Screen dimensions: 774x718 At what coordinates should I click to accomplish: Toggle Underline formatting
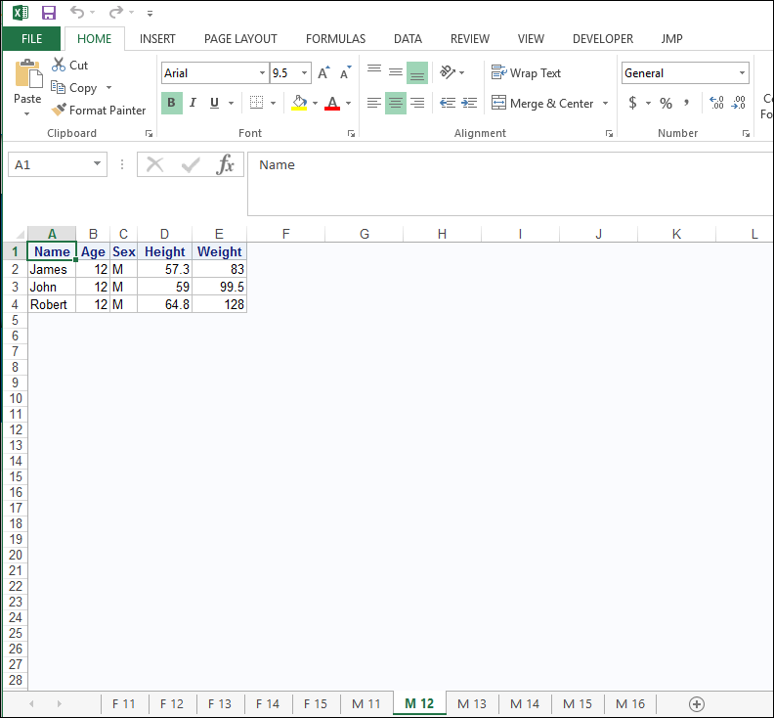(x=214, y=103)
